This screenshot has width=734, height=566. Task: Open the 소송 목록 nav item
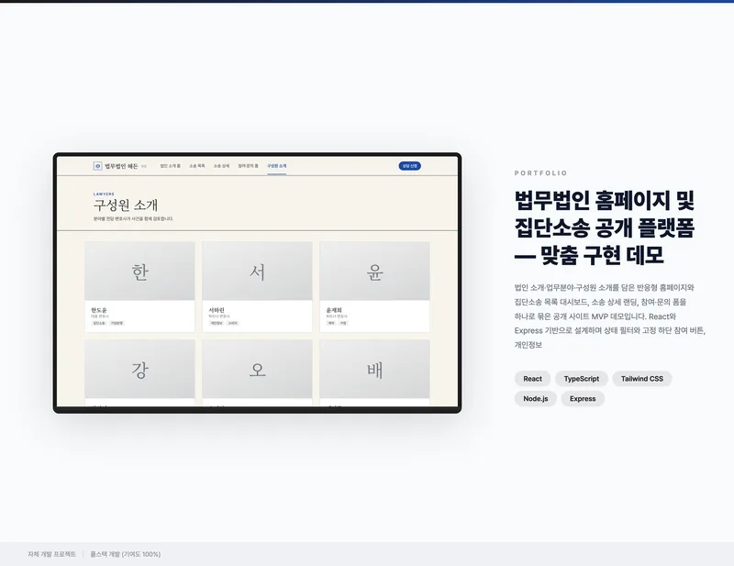coord(197,166)
